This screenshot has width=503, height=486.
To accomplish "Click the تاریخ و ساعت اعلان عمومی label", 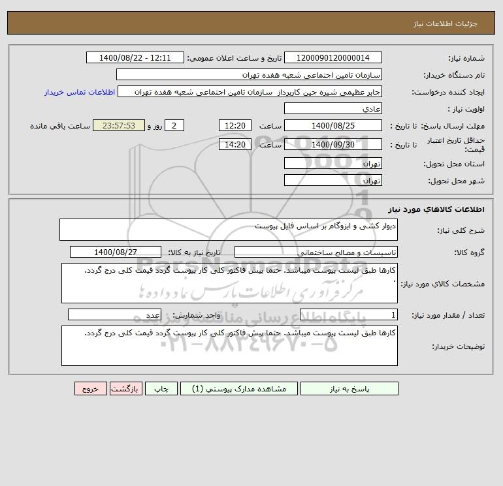I will tap(234, 58).
